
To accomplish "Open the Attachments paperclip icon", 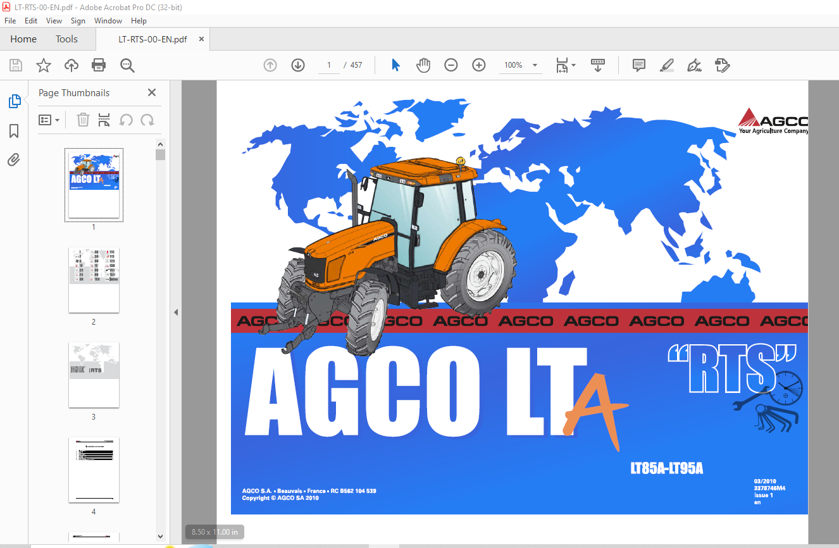I will [14, 159].
